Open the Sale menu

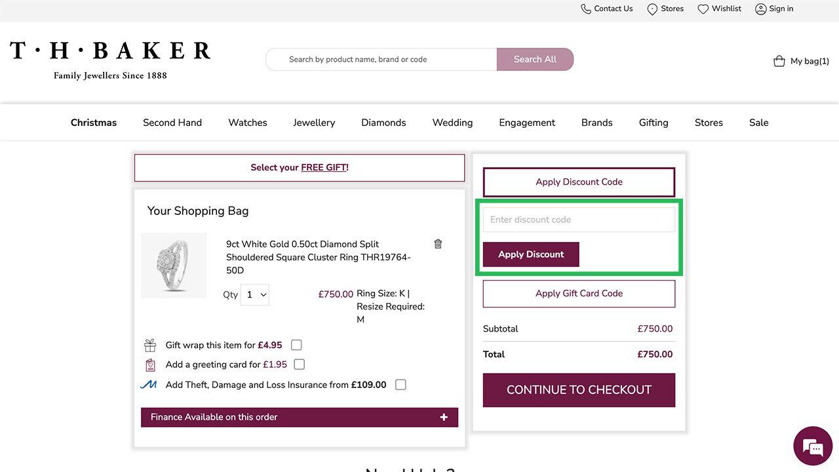tap(759, 123)
